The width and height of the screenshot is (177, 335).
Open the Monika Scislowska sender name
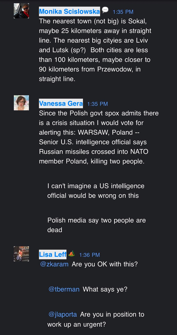[x=69, y=12]
